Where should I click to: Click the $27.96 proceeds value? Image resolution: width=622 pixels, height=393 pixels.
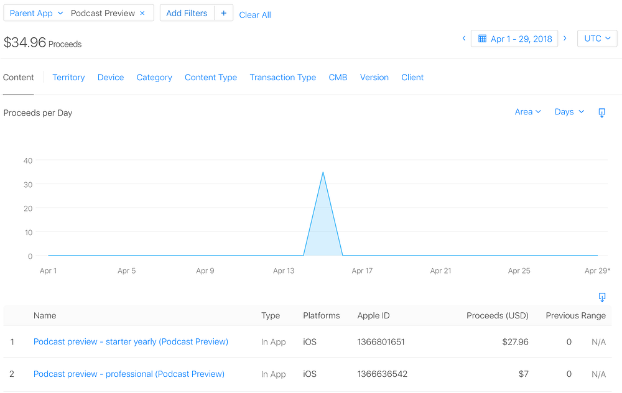click(x=515, y=342)
